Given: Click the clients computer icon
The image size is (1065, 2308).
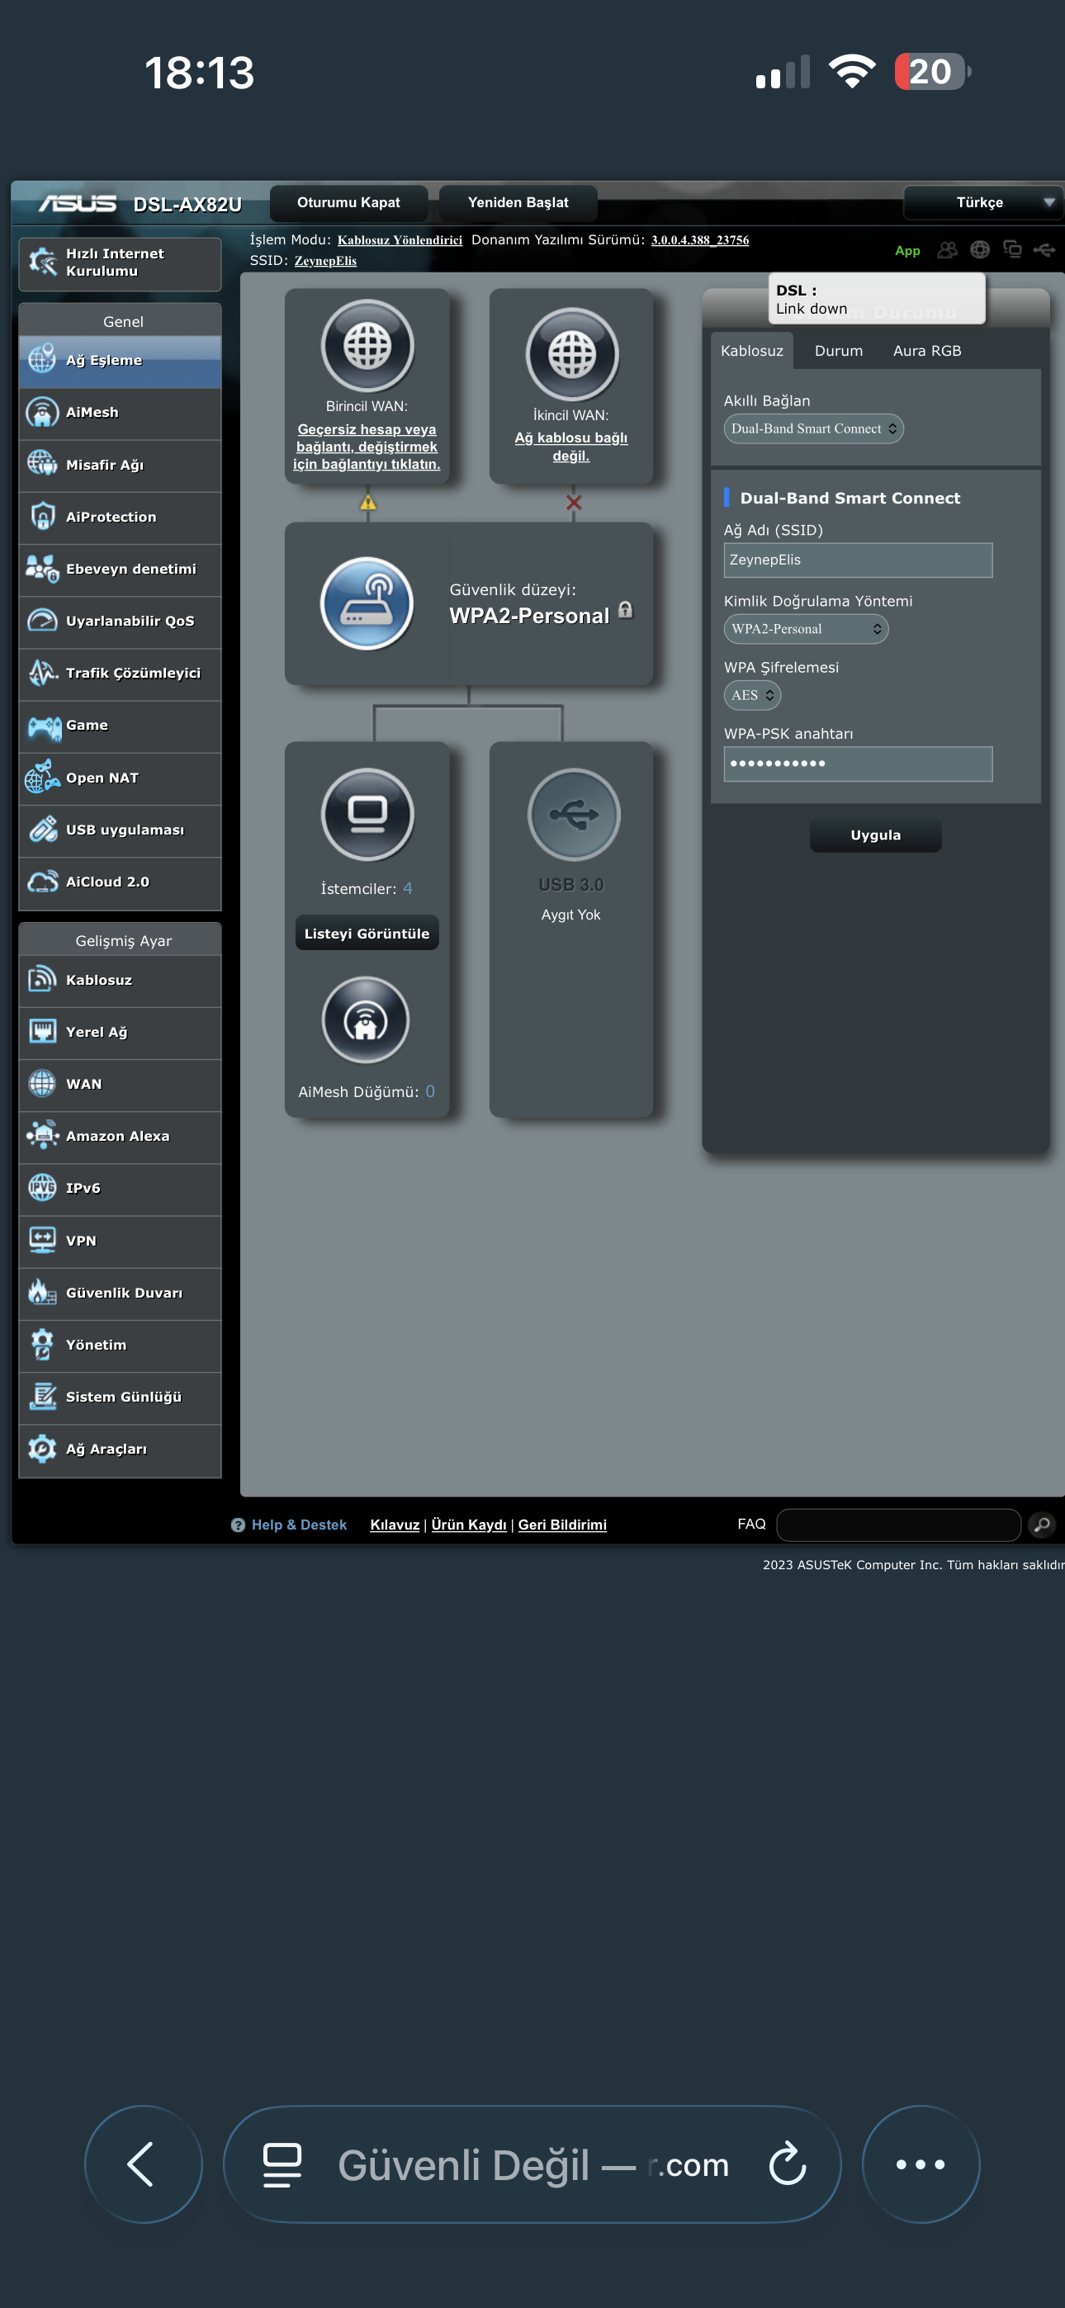Looking at the screenshot, I should coord(367,815).
